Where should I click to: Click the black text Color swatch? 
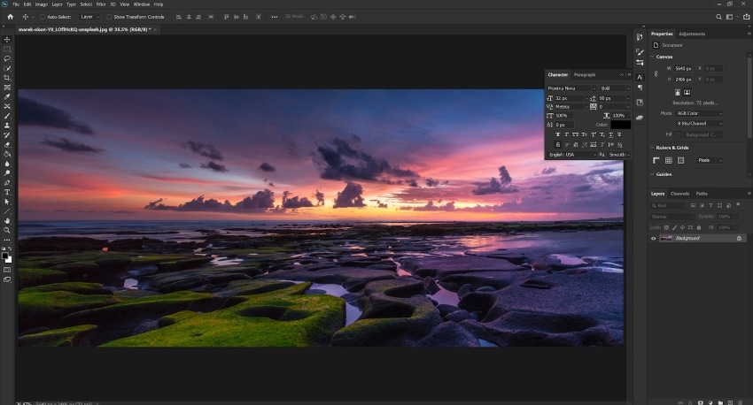(x=620, y=125)
